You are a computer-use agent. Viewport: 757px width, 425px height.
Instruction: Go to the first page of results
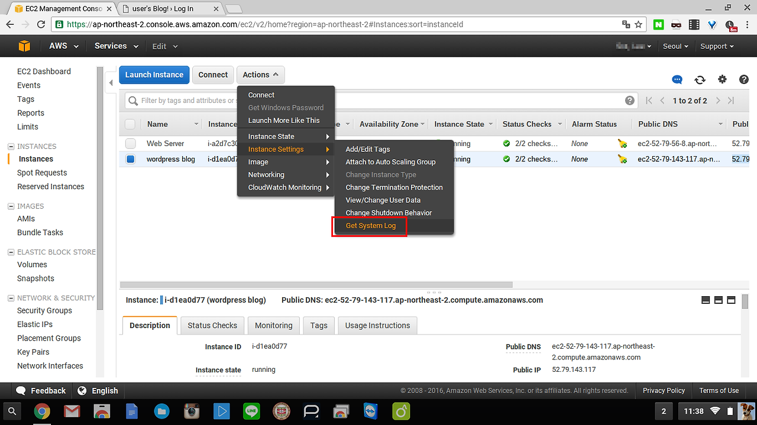coord(649,100)
